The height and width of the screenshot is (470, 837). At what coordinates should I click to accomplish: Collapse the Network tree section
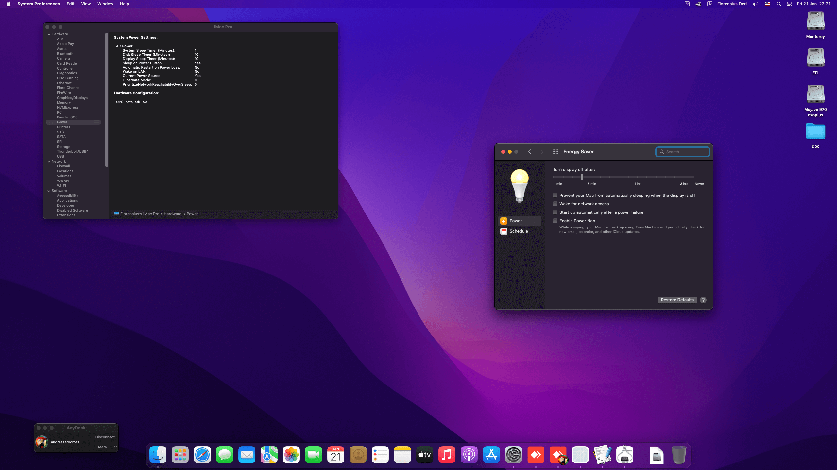coord(49,161)
